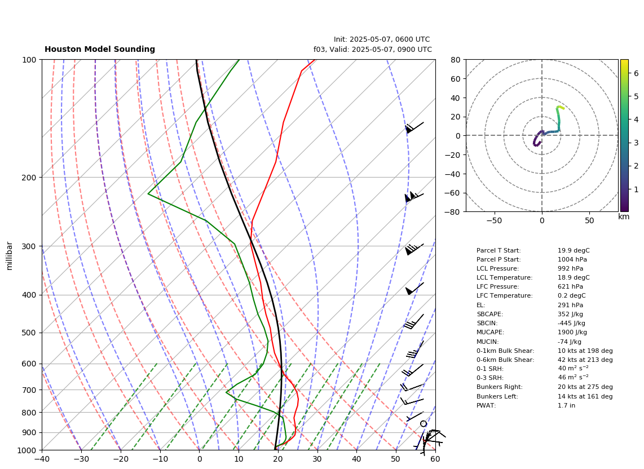Image resolution: width=644 pixels, height=469 pixels.
Task: Click the "f03, Valid: 2025-05-07, 0900 UTC" line
Action: [373, 49]
